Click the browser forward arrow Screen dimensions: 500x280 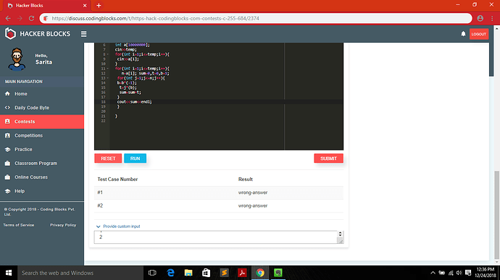[x=20, y=19]
